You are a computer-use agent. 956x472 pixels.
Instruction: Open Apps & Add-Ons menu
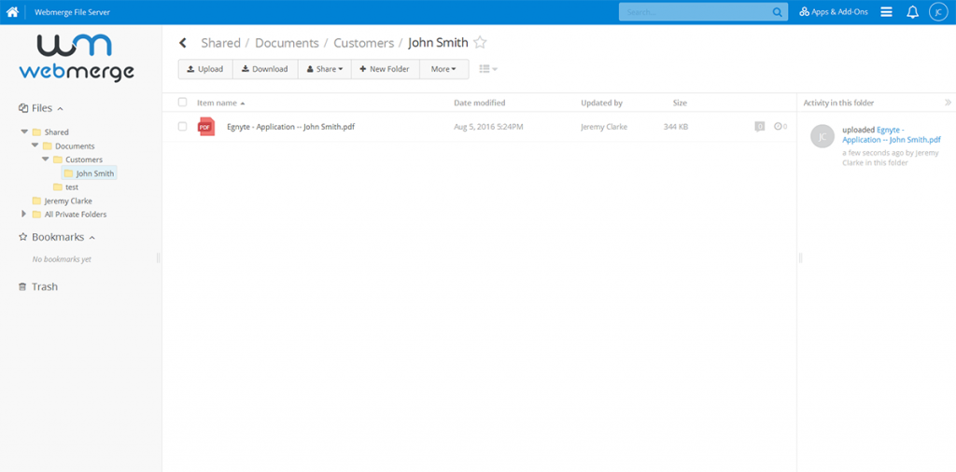tap(834, 12)
